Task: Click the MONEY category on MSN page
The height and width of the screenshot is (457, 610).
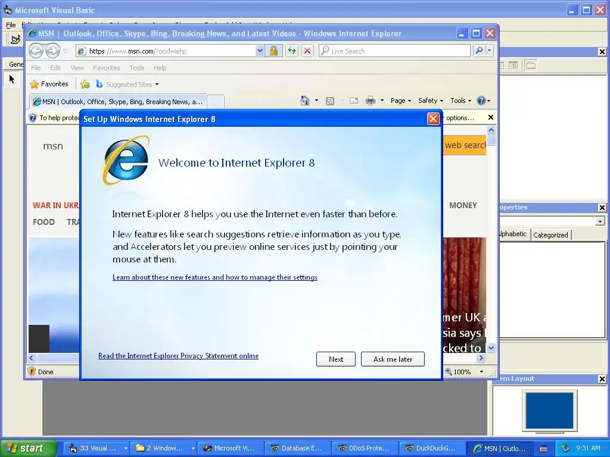Action: pyautogui.click(x=463, y=205)
